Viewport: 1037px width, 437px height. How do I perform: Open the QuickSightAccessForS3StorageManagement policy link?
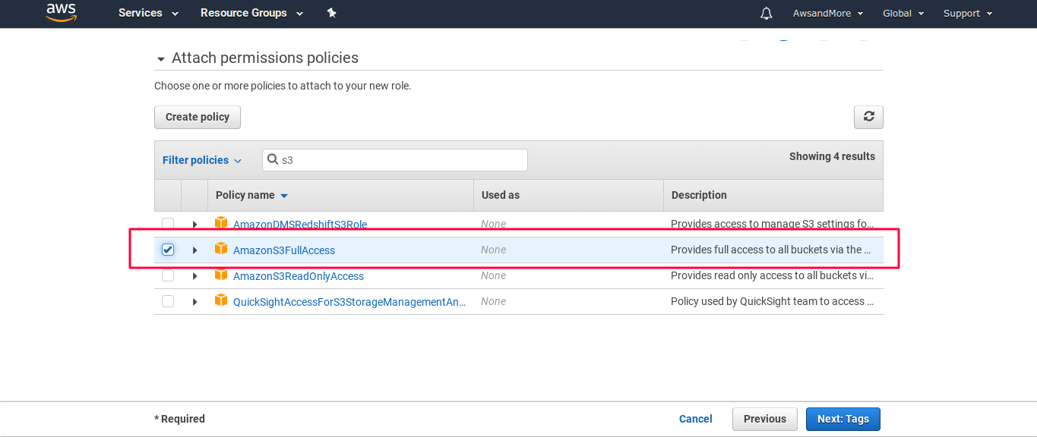click(x=349, y=302)
